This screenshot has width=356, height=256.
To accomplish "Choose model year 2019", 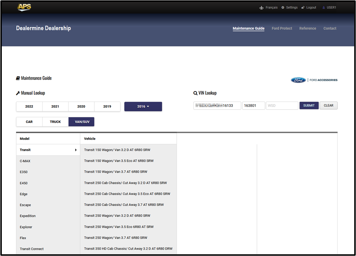I will [107, 107].
